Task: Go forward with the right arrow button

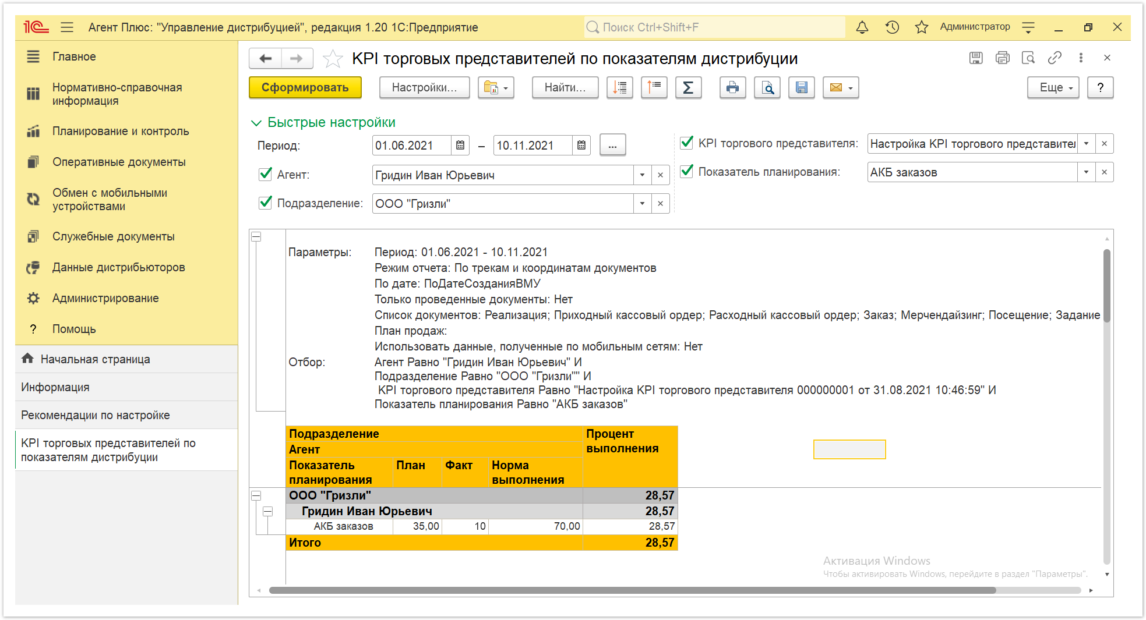Action: point(297,58)
